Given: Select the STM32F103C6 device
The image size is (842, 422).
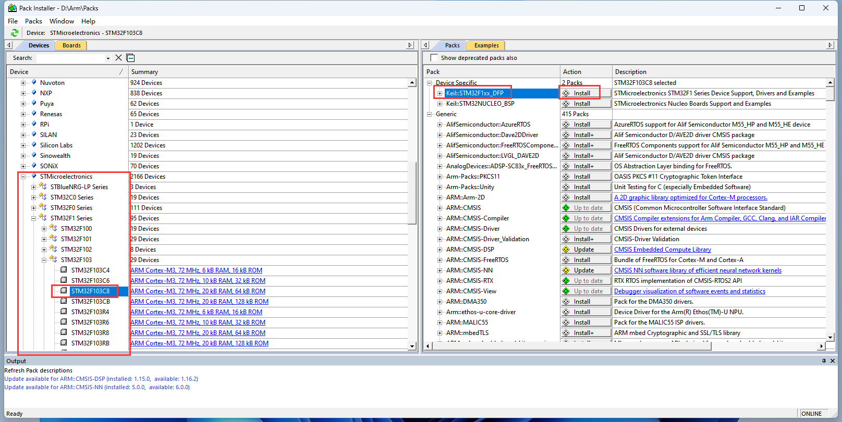Looking at the screenshot, I should [90, 281].
